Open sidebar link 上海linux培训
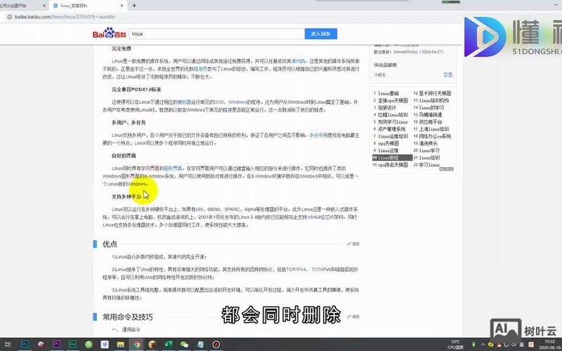Viewport: 562px width, 351px height. (434, 129)
